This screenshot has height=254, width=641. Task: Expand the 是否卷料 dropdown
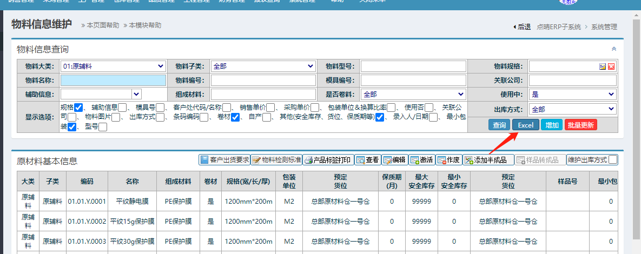[x=414, y=94]
